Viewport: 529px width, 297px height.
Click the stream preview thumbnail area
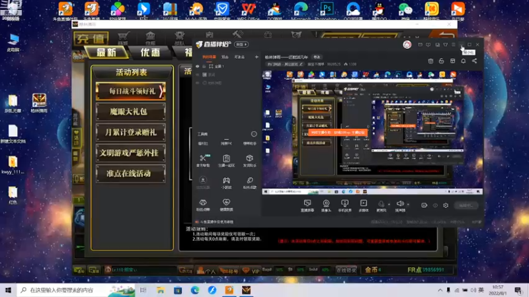[x=372, y=133]
